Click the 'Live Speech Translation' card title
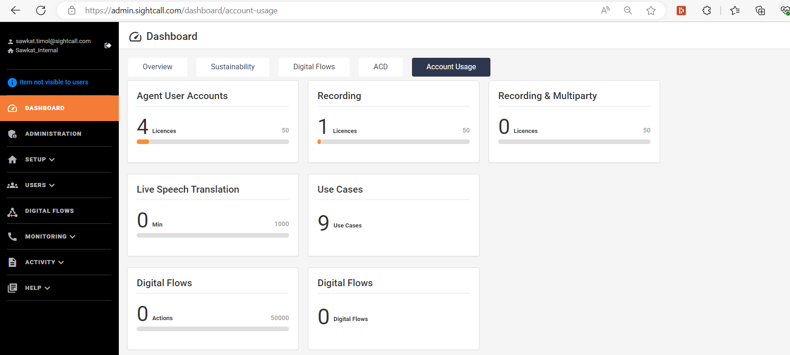The image size is (790, 355). (188, 189)
